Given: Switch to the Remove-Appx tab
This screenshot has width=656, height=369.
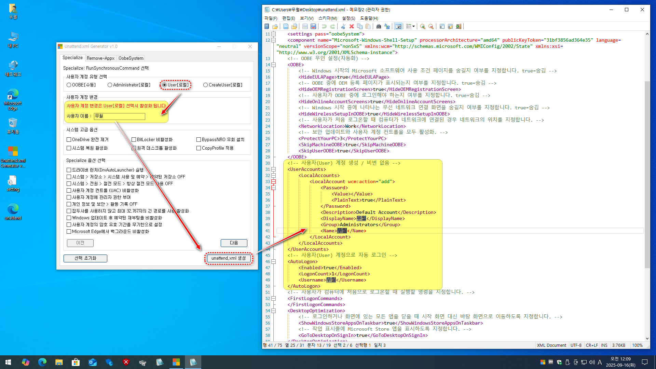Looking at the screenshot, I should (x=100, y=58).
